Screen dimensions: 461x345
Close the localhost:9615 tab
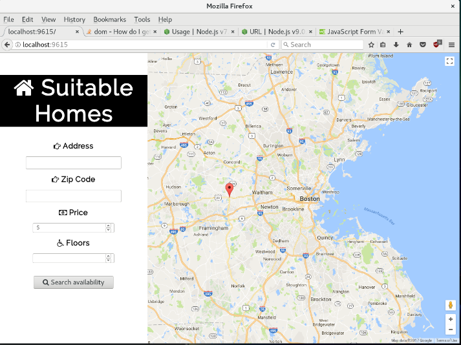[78, 32]
